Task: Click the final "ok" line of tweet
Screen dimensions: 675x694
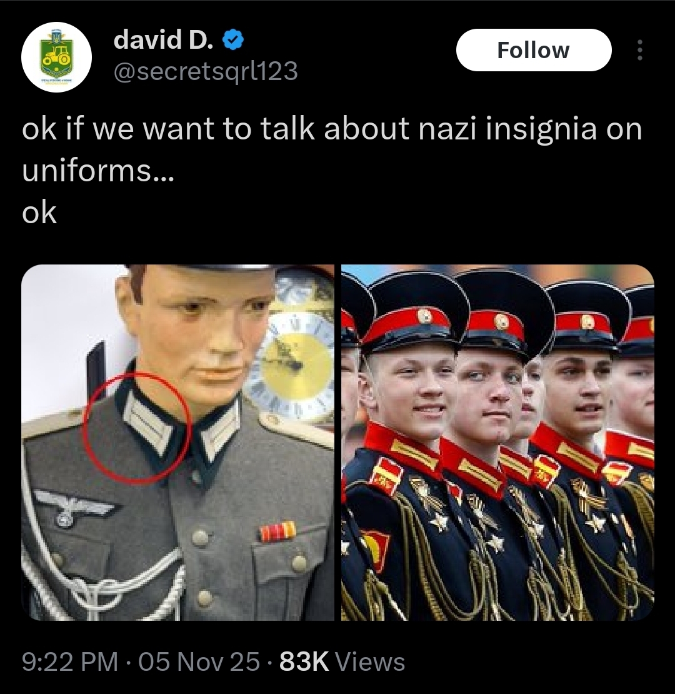Action: (x=39, y=213)
